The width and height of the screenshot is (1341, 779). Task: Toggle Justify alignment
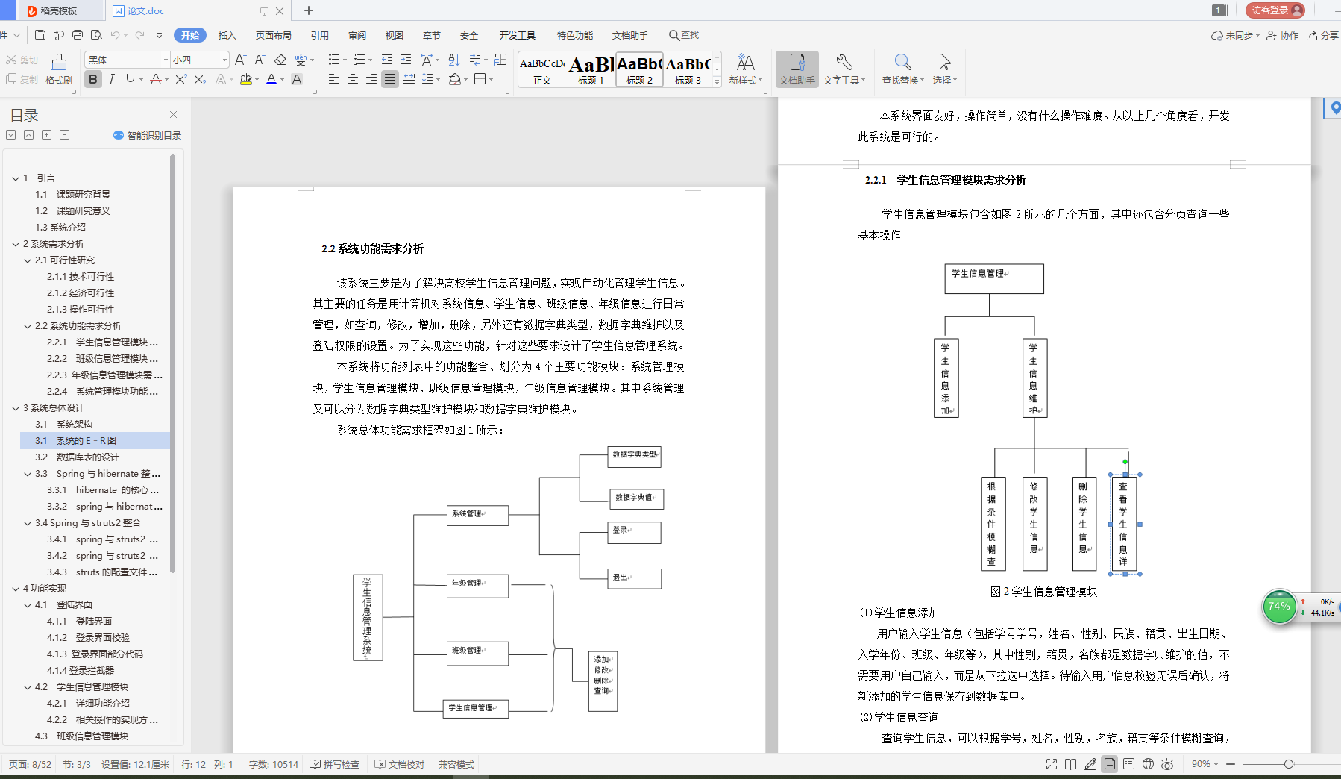pos(390,79)
